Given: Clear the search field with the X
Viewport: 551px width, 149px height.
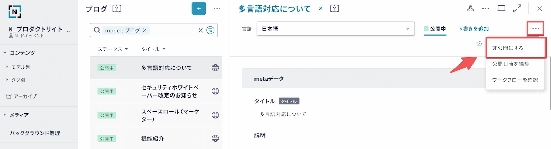Looking at the screenshot, I should click(201, 30).
